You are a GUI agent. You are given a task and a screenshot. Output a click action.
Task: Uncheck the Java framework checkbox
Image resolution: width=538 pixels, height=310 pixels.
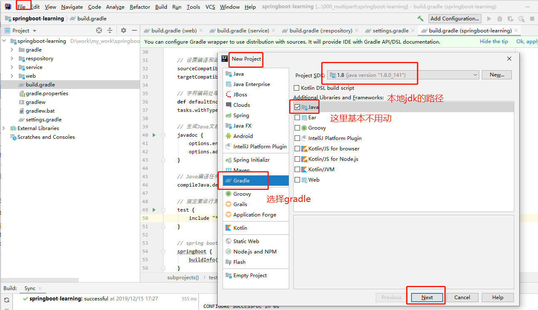(297, 107)
